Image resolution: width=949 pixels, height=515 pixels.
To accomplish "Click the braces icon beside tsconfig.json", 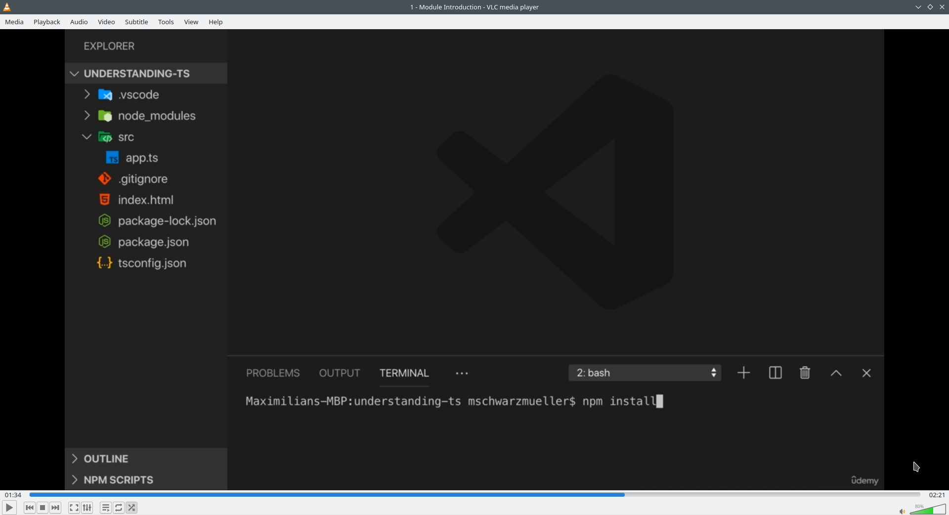I will click(x=105, y=263).
